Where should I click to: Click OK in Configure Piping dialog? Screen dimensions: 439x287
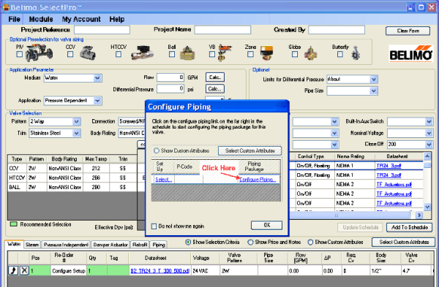[266, 225]
